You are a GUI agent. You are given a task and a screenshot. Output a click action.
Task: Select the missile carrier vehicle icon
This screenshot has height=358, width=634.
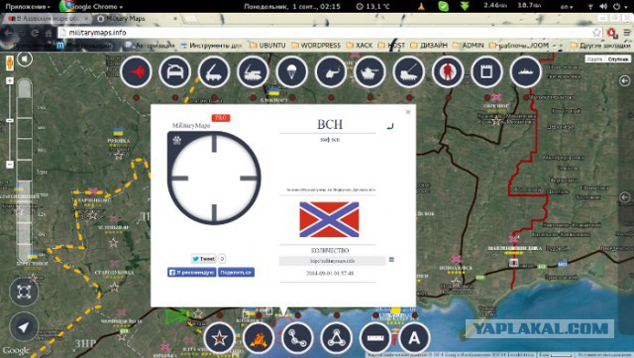click(409, 72)
